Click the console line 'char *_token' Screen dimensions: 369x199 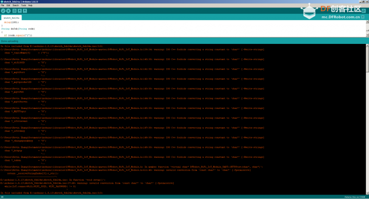(25, 160)
